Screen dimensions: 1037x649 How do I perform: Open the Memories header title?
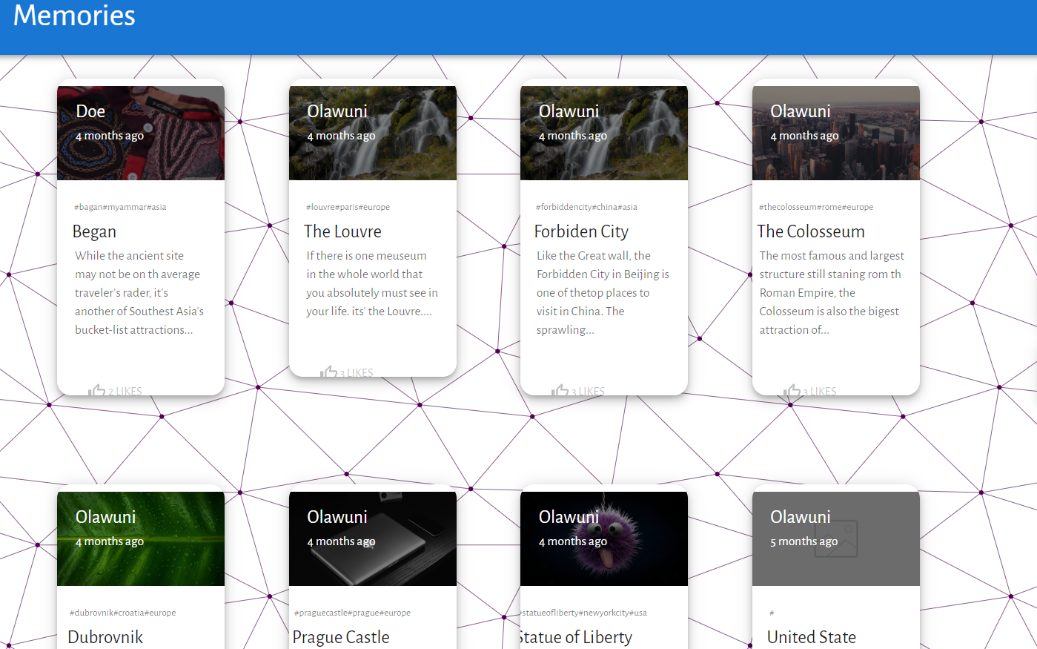[74, 16]
